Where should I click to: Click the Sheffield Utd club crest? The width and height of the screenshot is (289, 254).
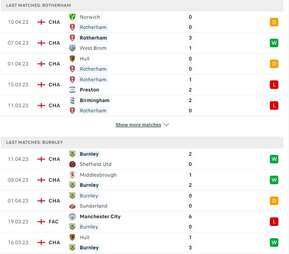[72, 164]
